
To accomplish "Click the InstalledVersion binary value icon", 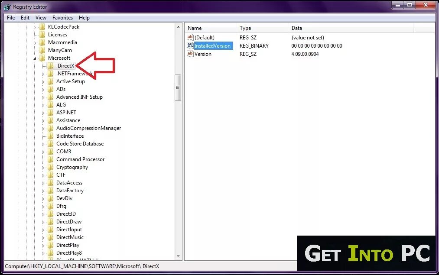I will 190,45.
